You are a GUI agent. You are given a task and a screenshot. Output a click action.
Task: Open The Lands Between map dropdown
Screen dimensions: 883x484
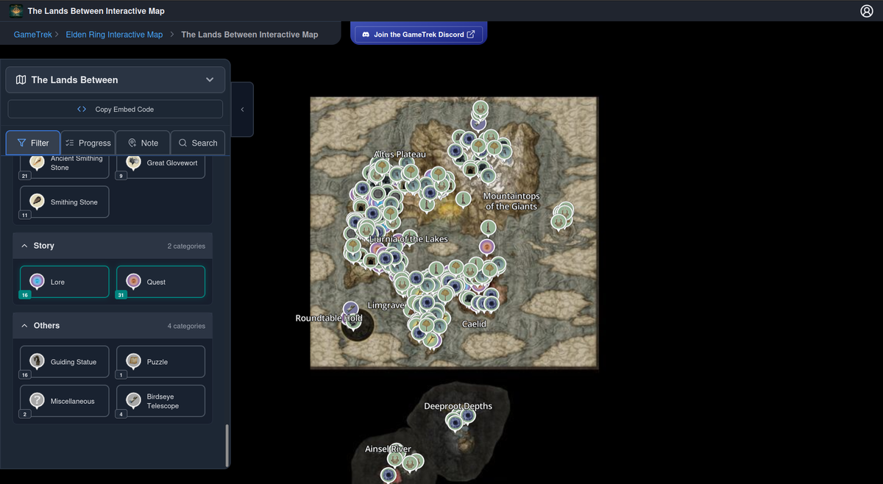116,79
